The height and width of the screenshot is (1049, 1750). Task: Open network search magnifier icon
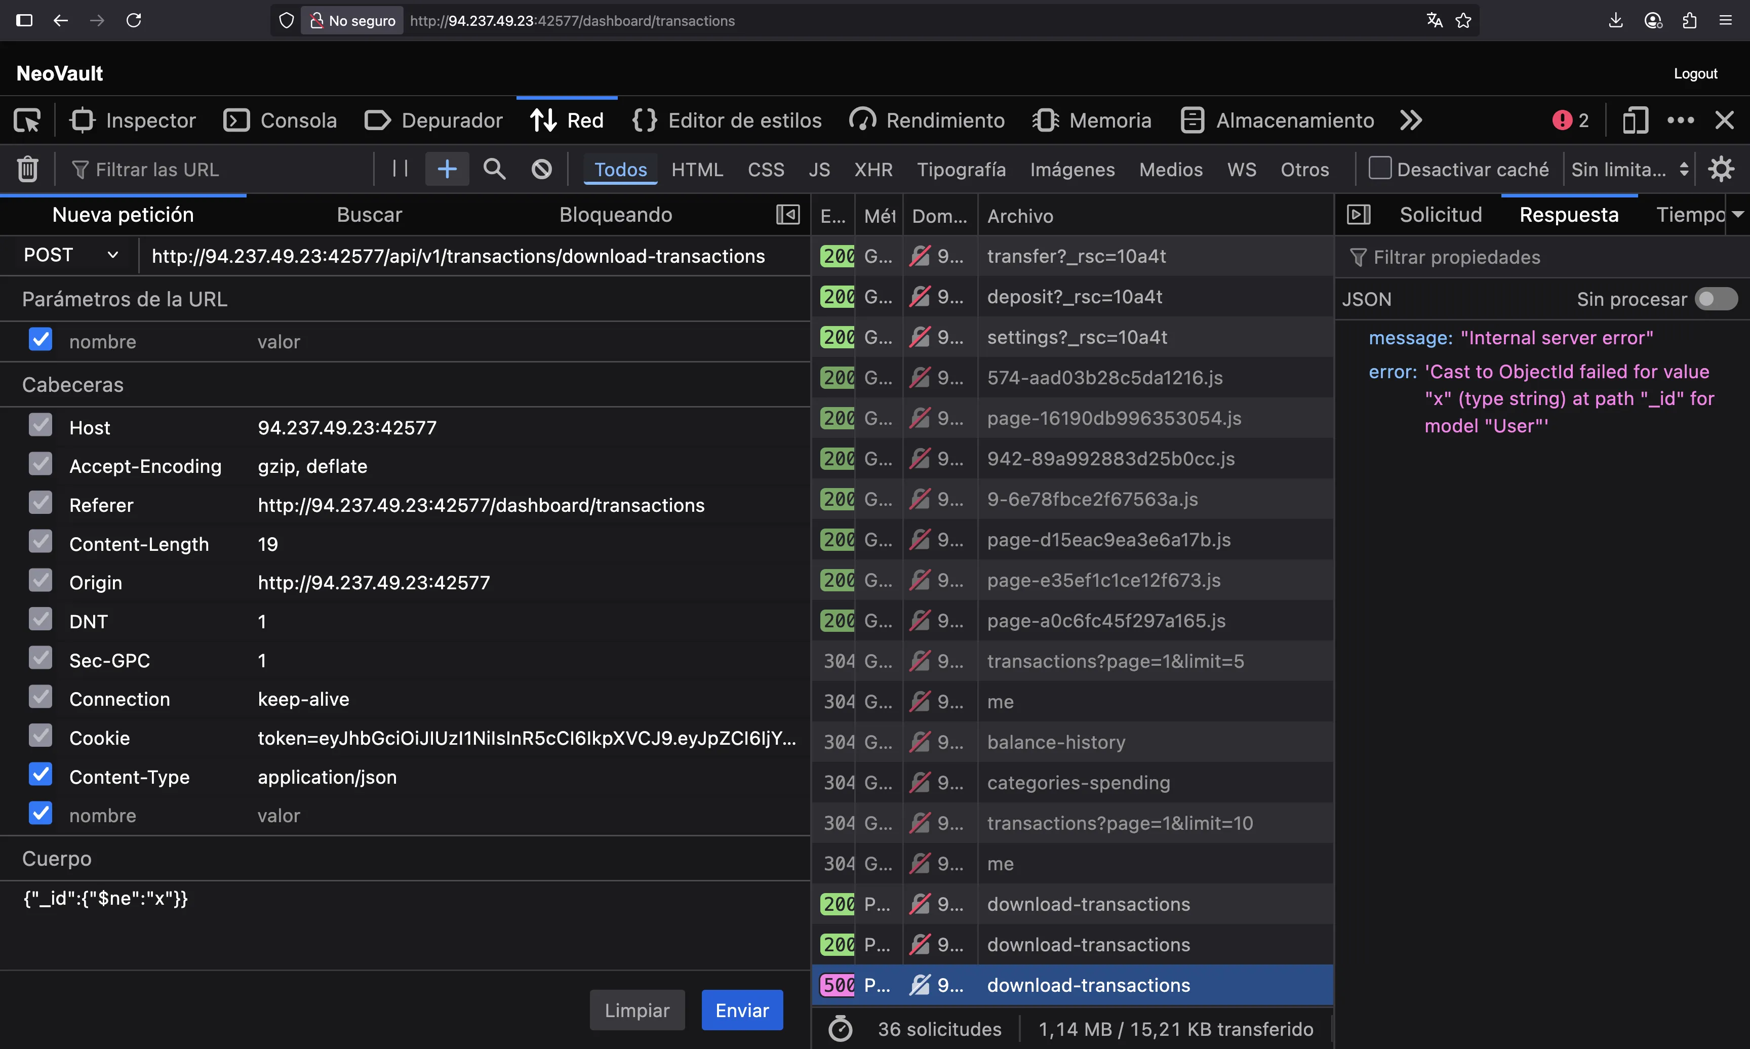pyautogui.click(x=494, y=169)
